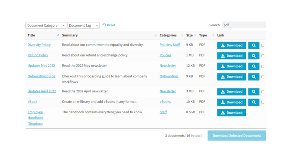Open preview for Updates May 2022
This screenshot has width=296, height=151.
pyautogui.click(x=254, y=66)
